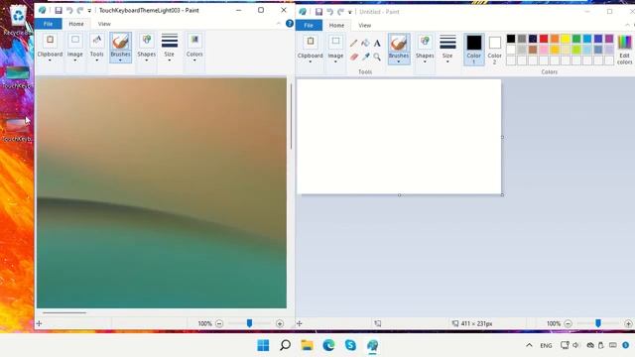
Task: Open Size dropdown in Untitled Paint window
Action: [x=447, y=50]
